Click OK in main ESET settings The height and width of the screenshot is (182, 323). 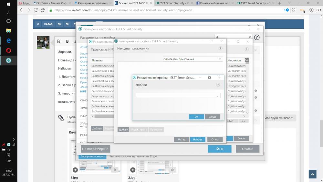pyautogui.click(x=220, y=149)
